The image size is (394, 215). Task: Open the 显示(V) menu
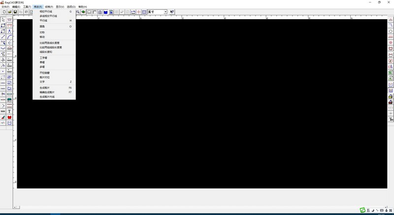click(x=60, y=7)
